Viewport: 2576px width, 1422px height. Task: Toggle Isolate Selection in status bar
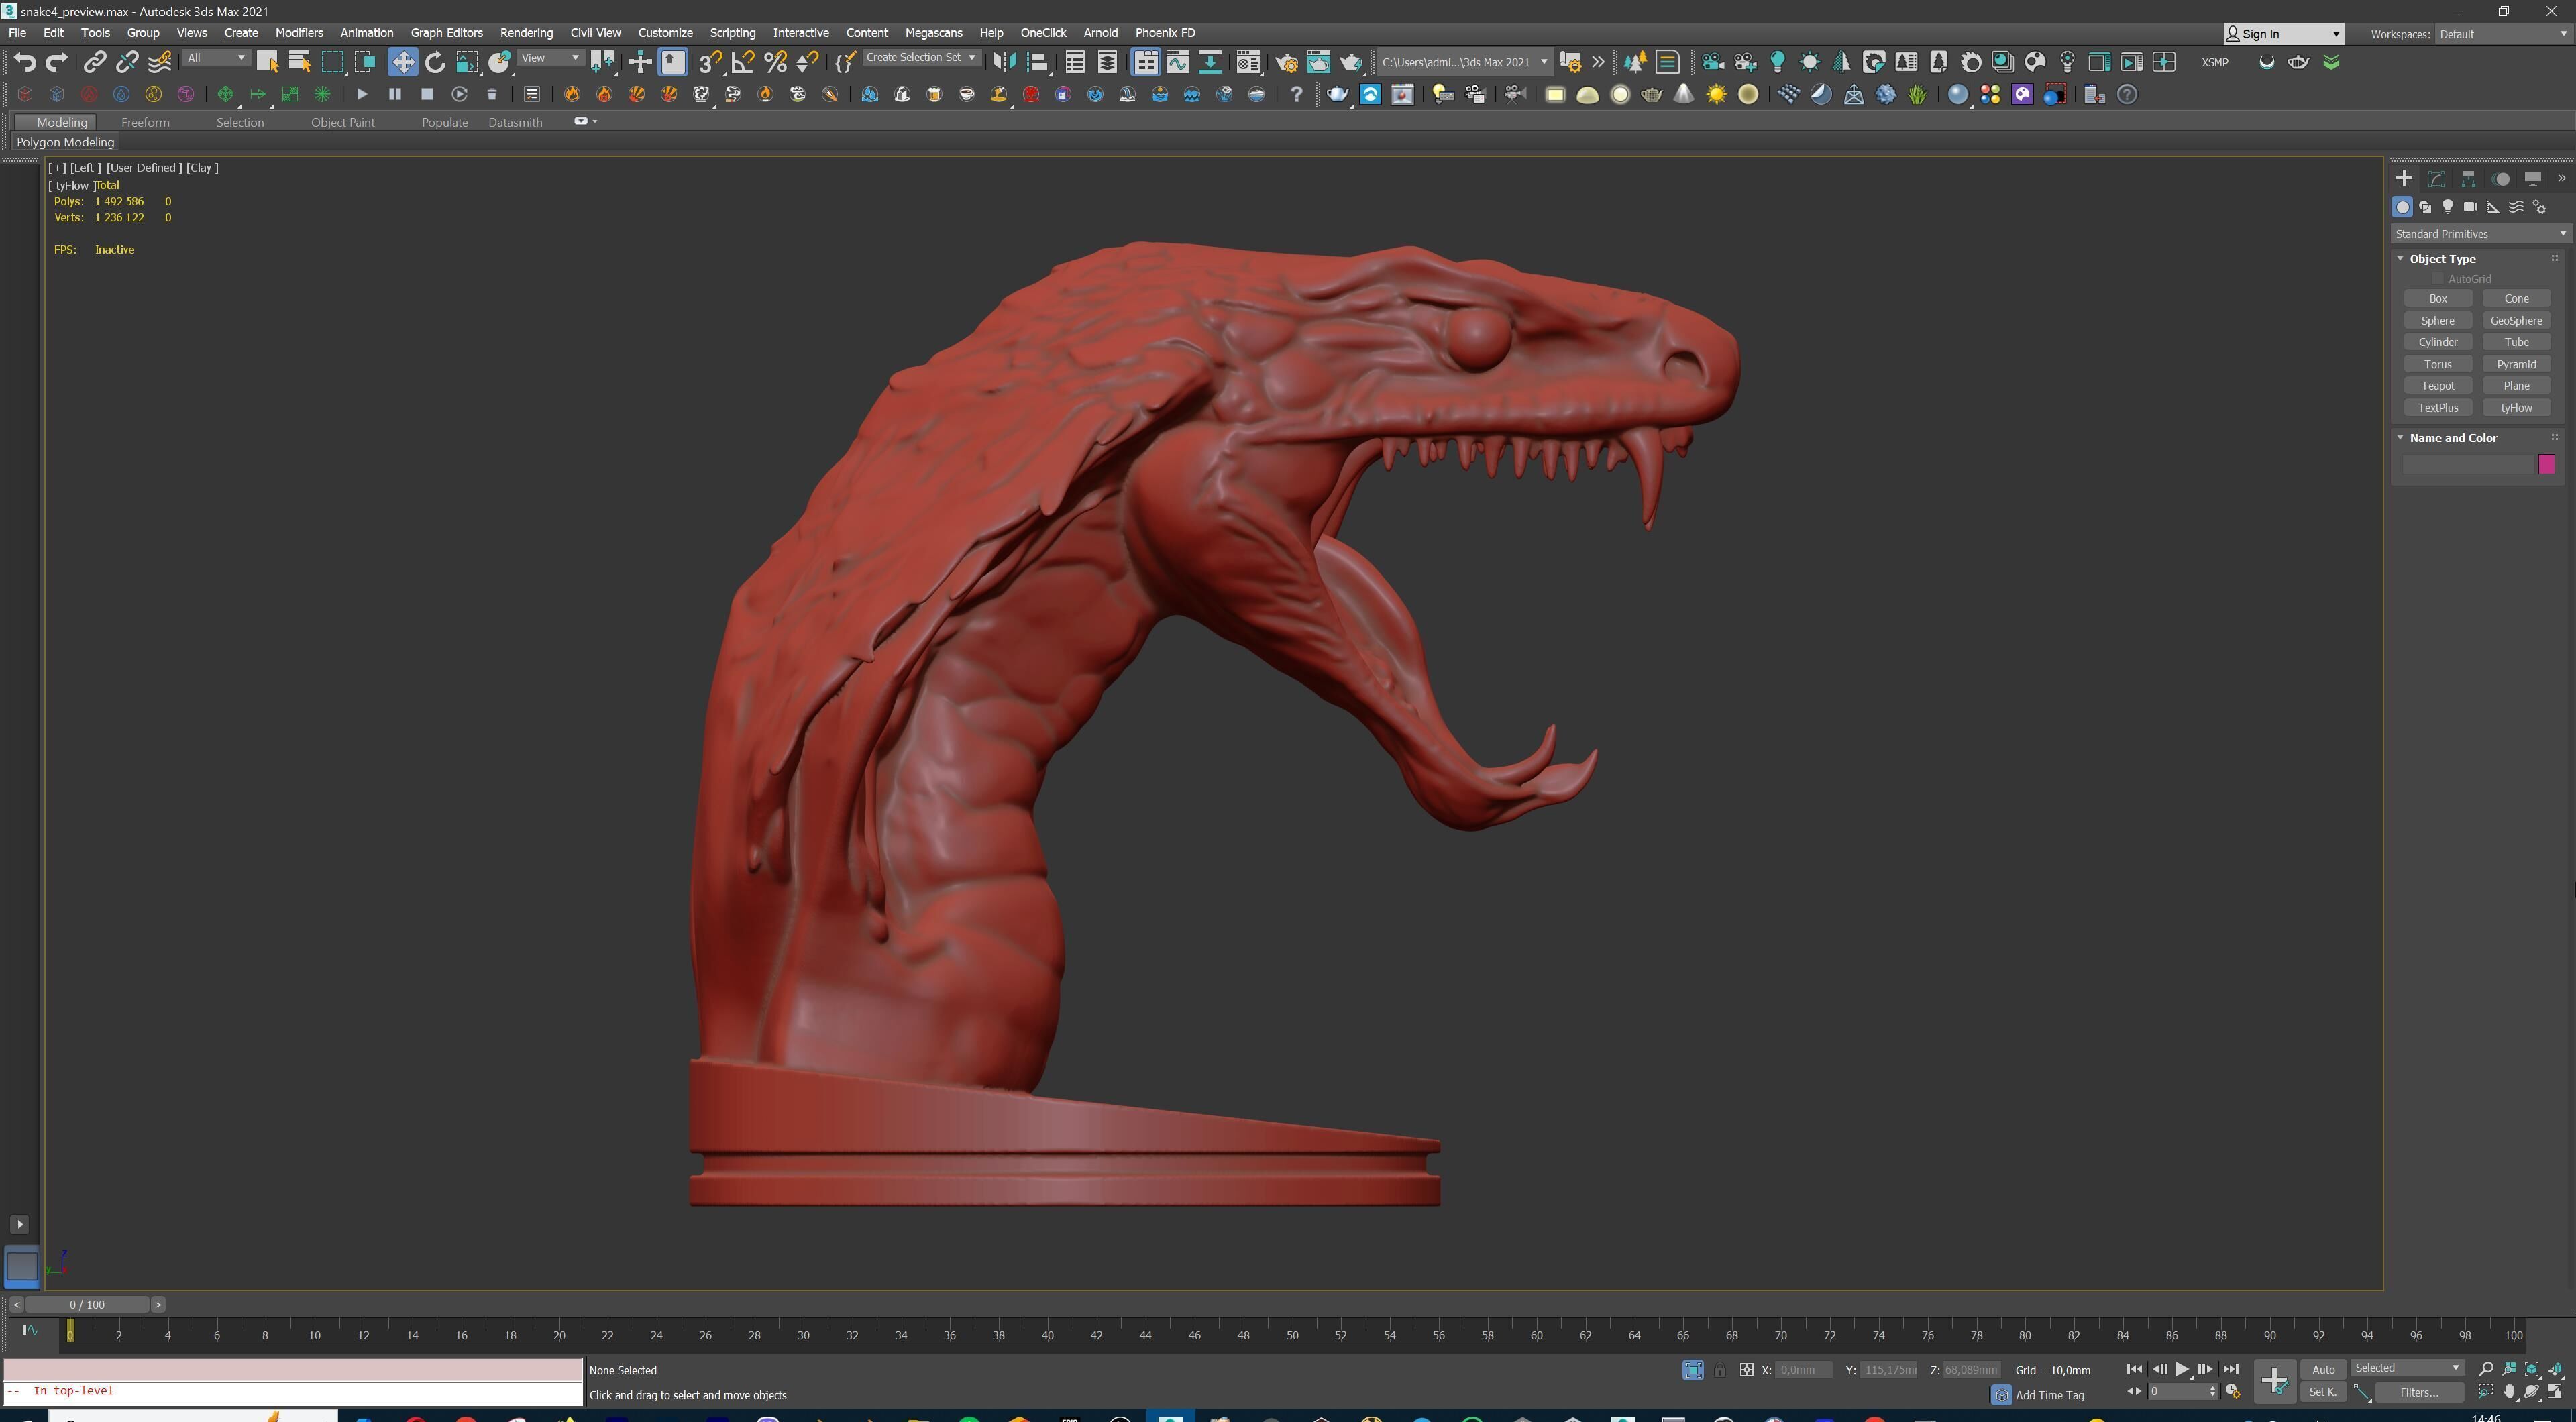tap(1692, 1370)
